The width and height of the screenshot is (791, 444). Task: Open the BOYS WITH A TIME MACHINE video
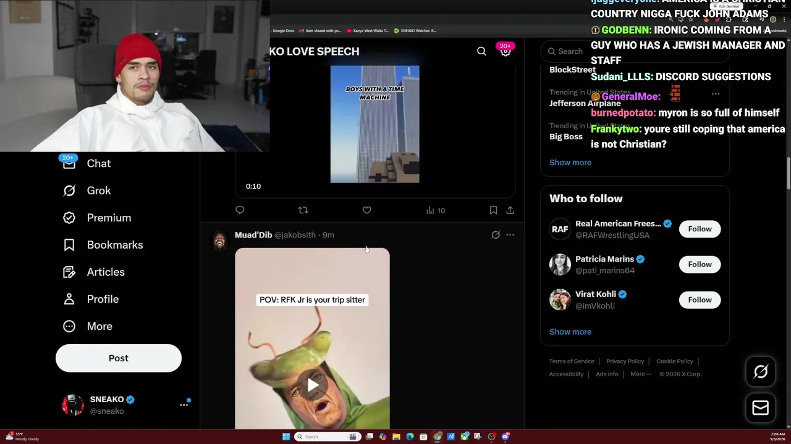[374, 124]
